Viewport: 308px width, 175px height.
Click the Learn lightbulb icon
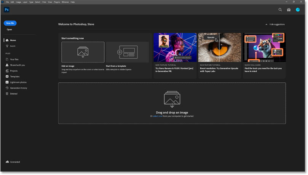click(7, 46)
